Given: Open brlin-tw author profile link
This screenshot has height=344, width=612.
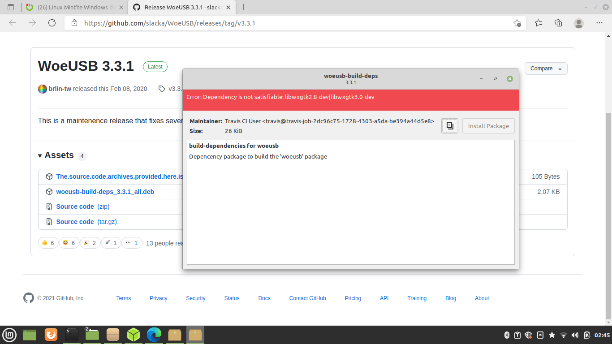Looking at the screenshot, I should (60, 89).
